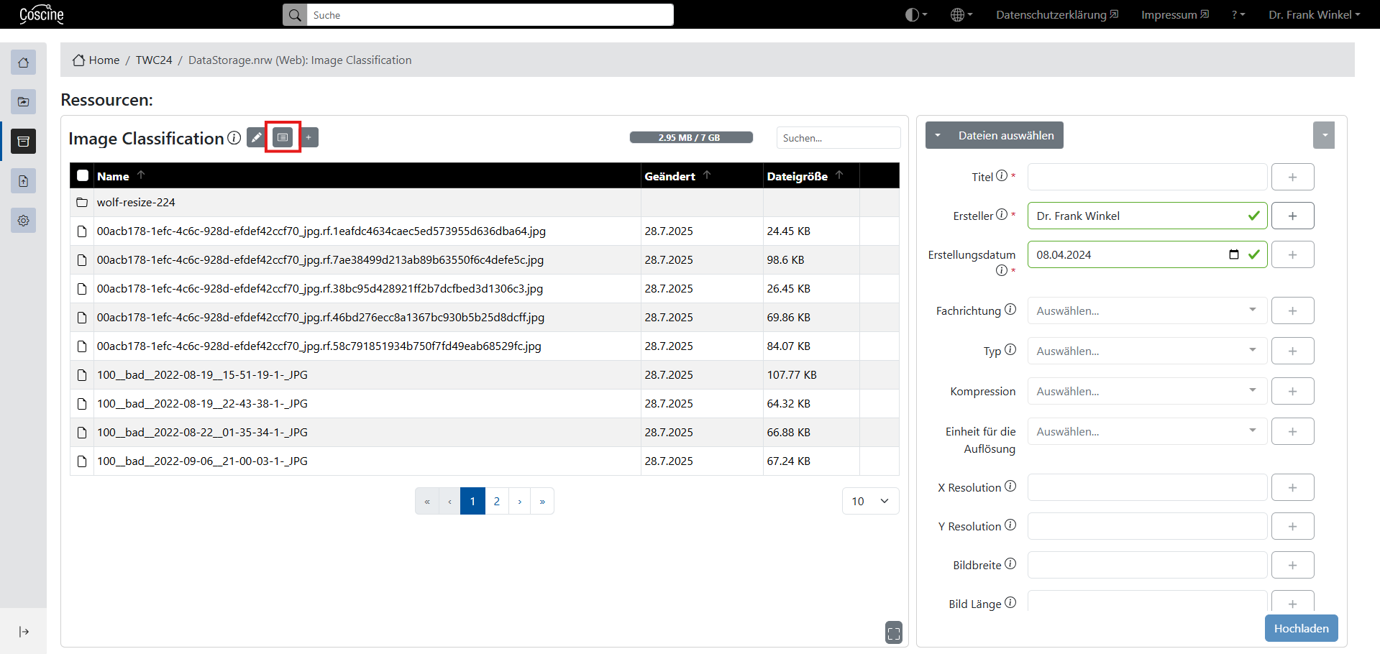The height and width of the screenshot is (654, 1380).
Task: Toggle the select-all checkbox in the Name header
Action: coord(83,175)
